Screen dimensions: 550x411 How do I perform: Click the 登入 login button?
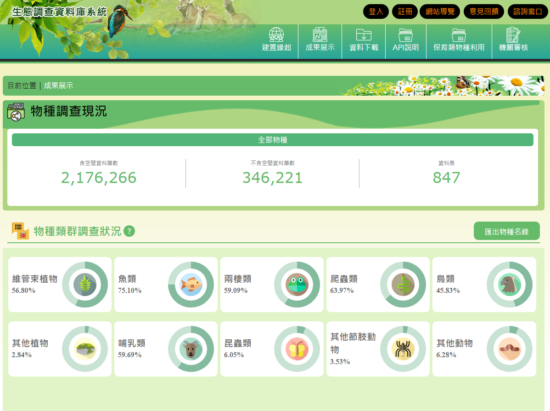(x=376, y=11)
